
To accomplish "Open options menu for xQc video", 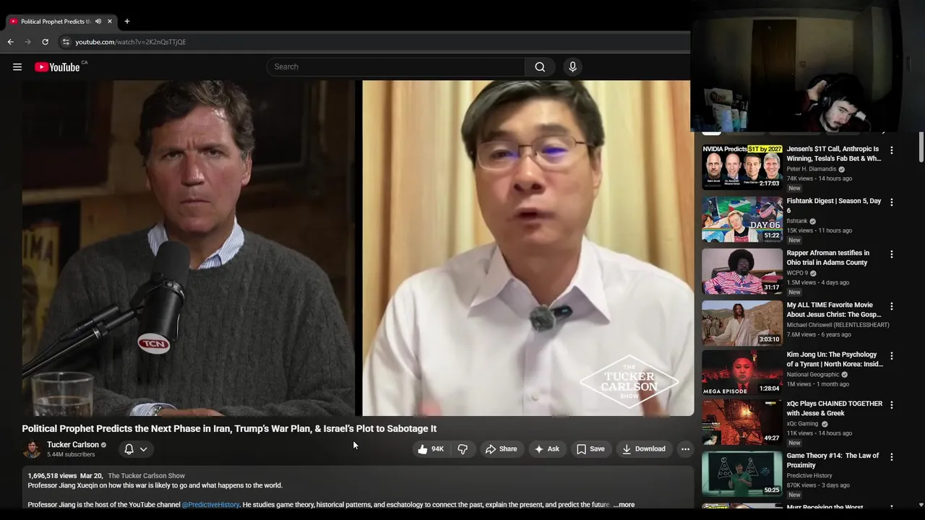I will coord(892,405).
